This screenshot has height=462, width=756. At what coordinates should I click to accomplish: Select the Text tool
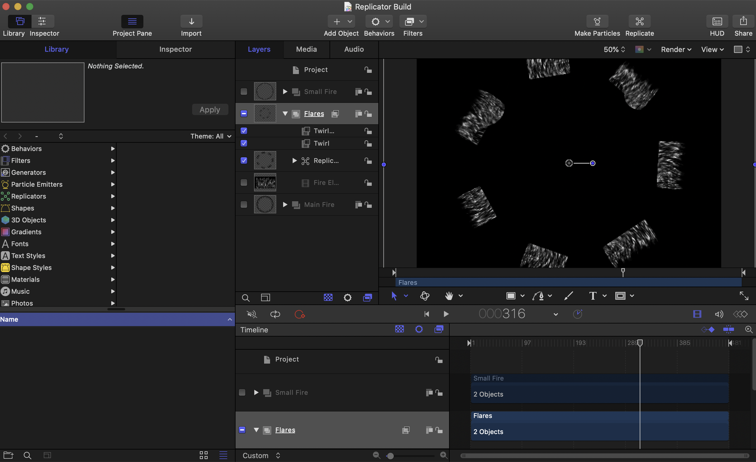[593, 296]
